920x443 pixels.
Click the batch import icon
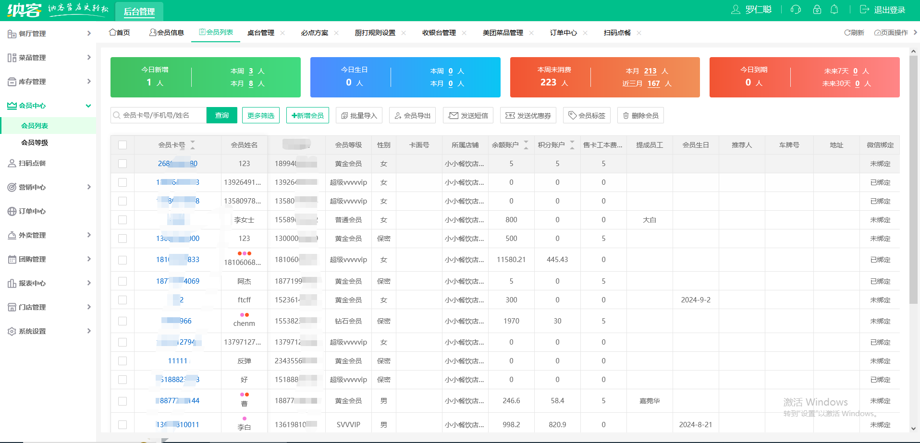coord(344,116)
